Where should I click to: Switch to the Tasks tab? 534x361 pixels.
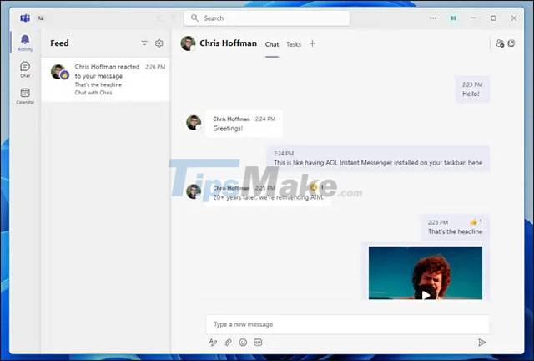(x=294, y=44)
